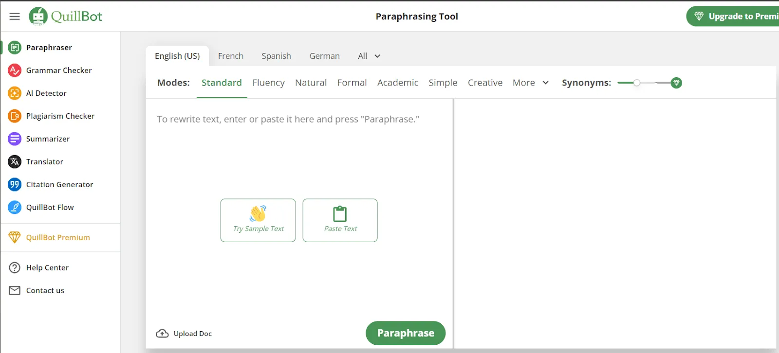Select the Natural mode
Screen dimensions: 779x353
[311, 83]
